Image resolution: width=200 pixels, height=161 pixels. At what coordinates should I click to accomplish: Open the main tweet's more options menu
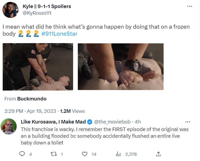pos(189,6)
